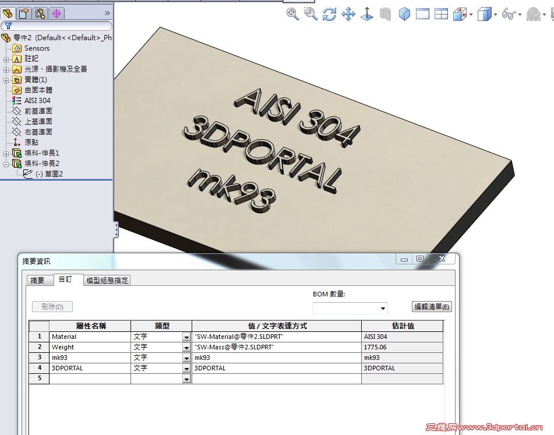Image resolution: width=554 pixels, height=435 pixels.
Task: Open type dropdown for 3DPORTAL row
Action: click(186, 369)
